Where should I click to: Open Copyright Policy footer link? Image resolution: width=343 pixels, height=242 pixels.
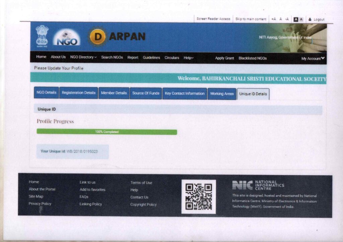coord(143,205)
